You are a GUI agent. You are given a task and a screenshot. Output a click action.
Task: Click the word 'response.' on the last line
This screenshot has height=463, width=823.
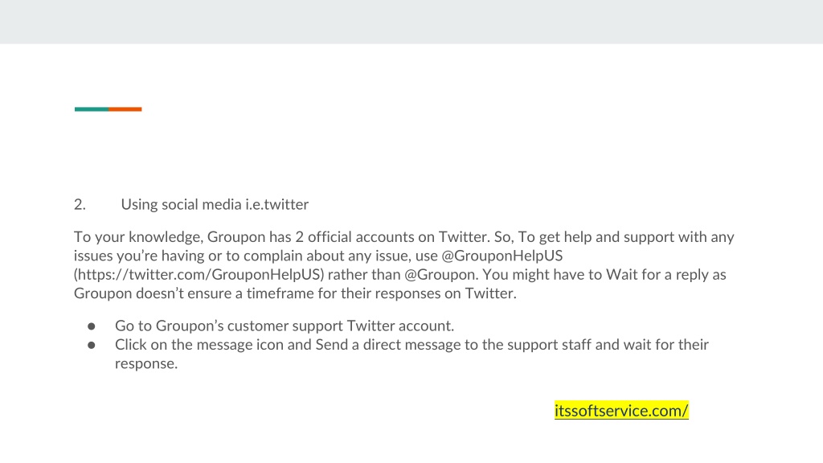pos(146,364)
